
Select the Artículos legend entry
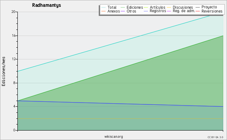click(x=157, y=7)
